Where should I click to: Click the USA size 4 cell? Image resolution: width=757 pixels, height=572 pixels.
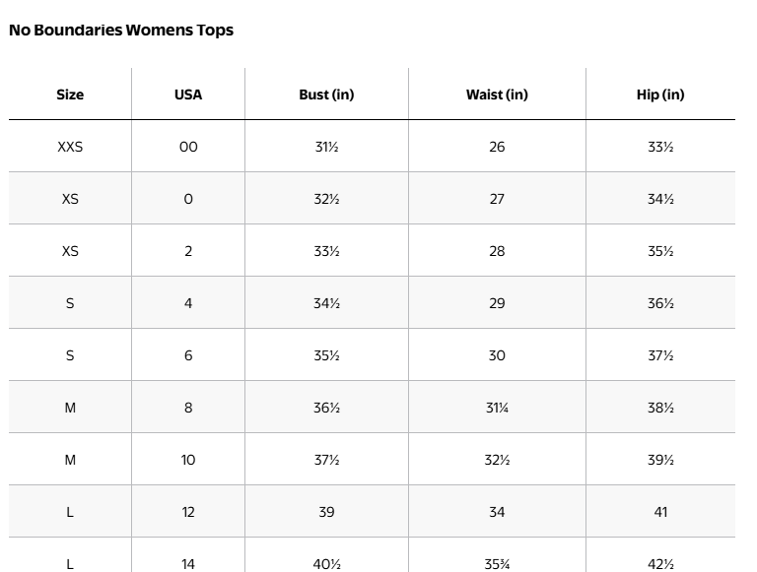[x=188, y=303]
